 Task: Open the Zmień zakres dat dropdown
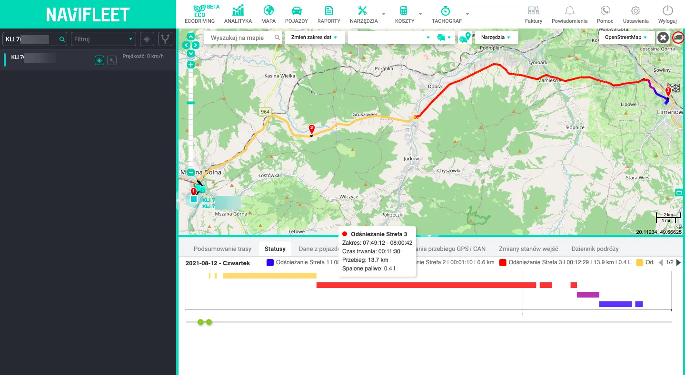315,38
